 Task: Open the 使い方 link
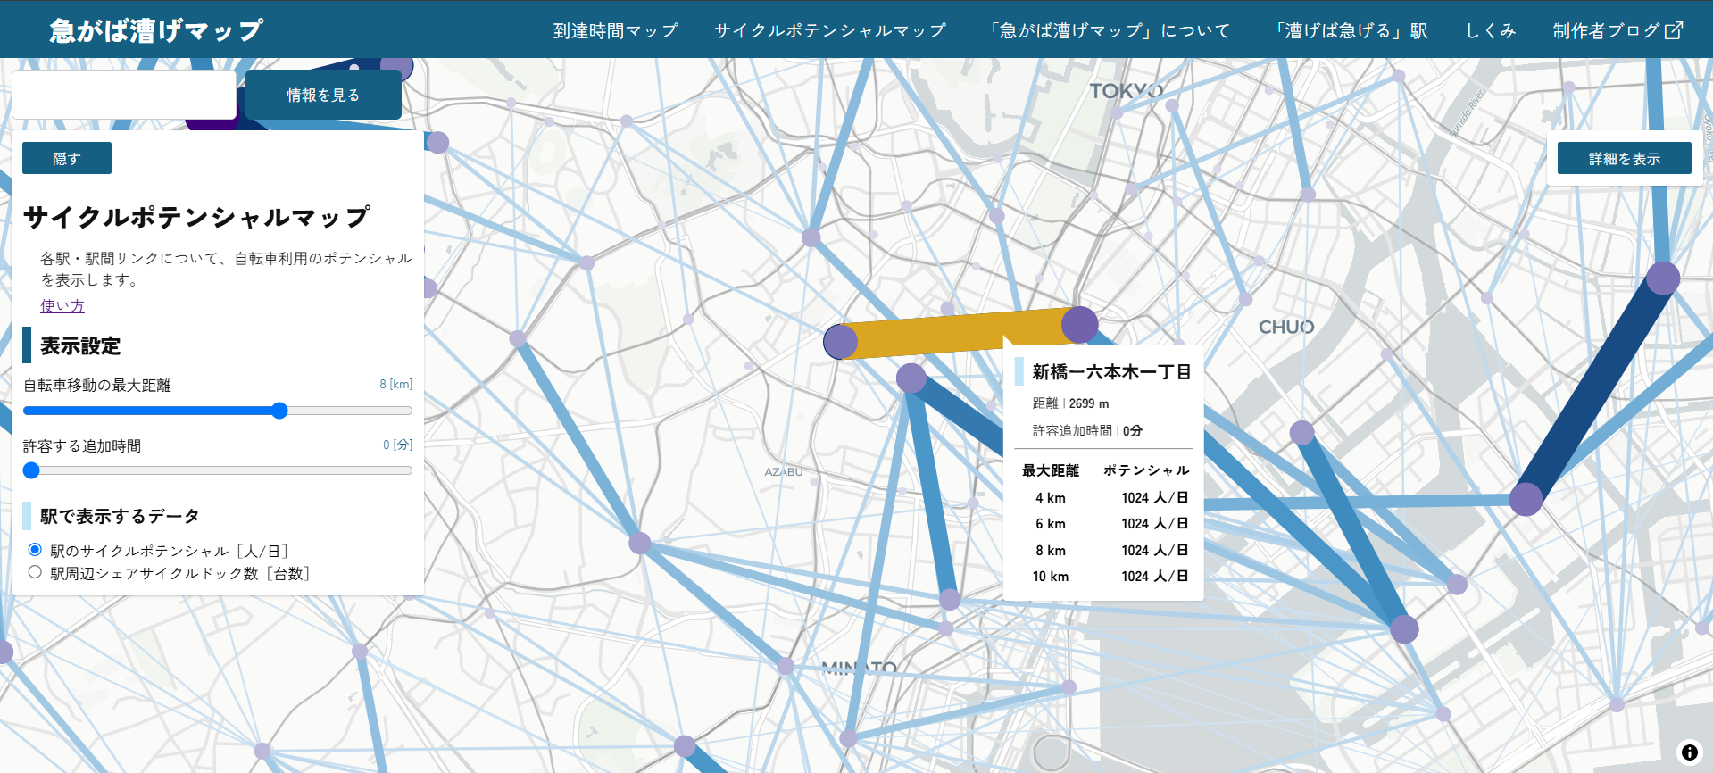point(62,306)
